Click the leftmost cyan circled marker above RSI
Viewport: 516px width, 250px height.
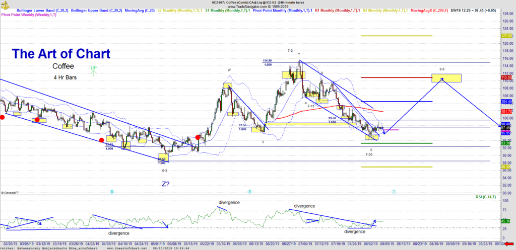[x=112, y=192]
